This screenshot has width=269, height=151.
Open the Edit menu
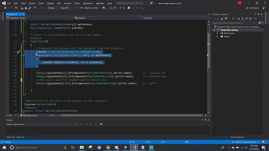(x=16, y=3)
